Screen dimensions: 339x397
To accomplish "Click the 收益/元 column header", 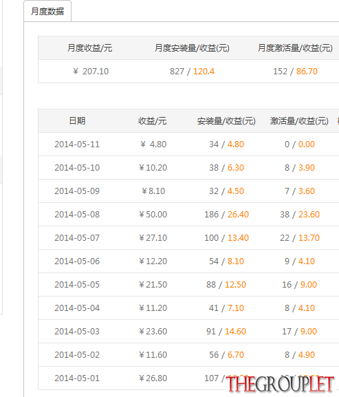I will click(152, 121).
